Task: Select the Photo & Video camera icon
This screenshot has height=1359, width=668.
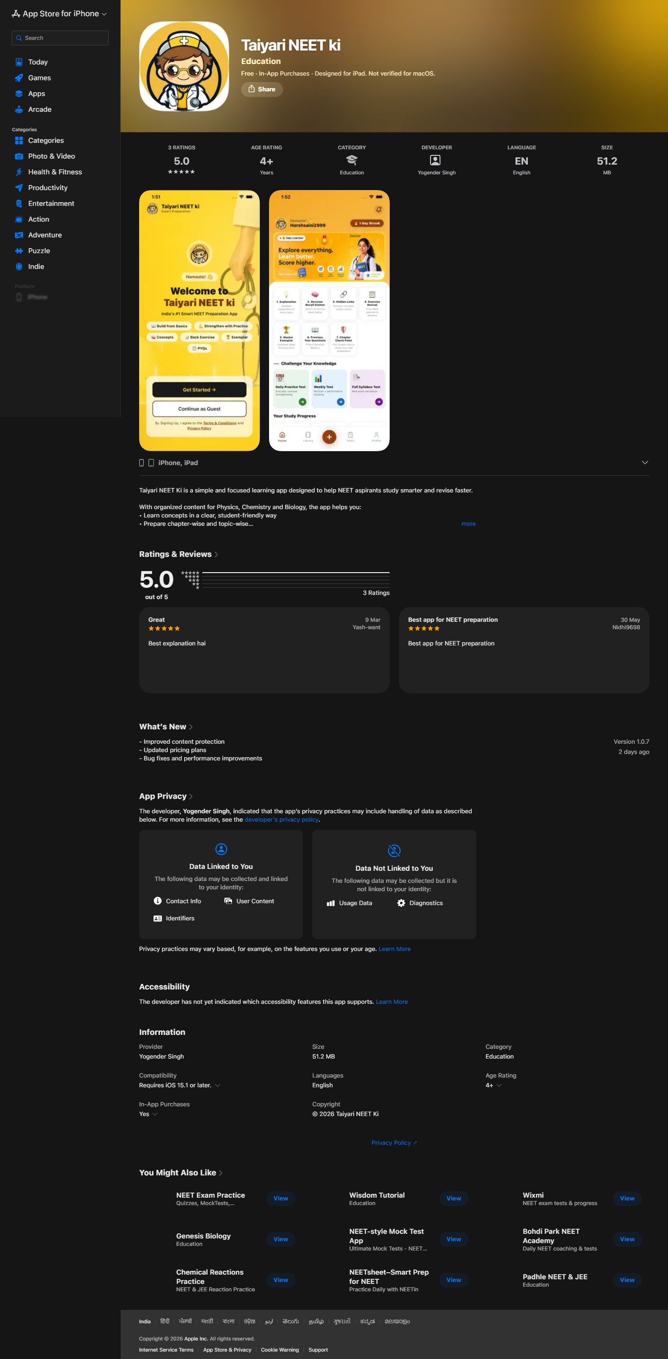Action: (19, 156)
